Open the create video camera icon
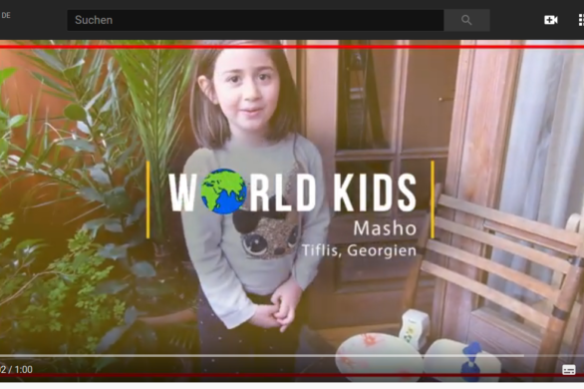 coord(551,20)
